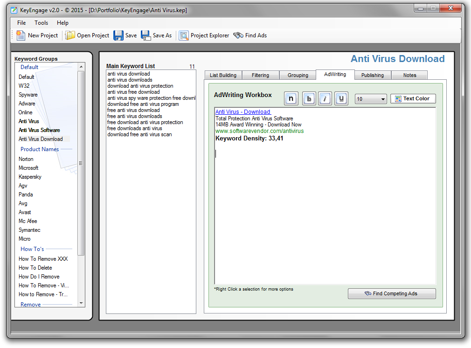The width and height of the screenshot is (471, 348).
Task: Switch to the Grouping tab
Action: tap(298, 75)
